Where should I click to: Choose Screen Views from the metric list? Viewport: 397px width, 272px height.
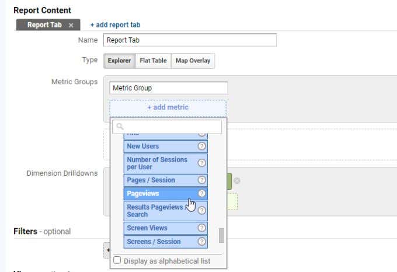(166, 228)
